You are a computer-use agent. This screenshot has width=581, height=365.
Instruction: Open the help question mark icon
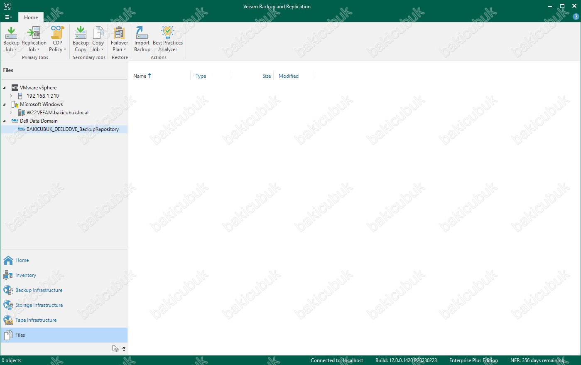pos(576,17)
